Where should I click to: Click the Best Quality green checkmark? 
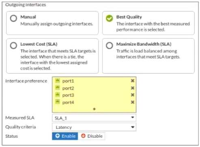click(110, 18)
